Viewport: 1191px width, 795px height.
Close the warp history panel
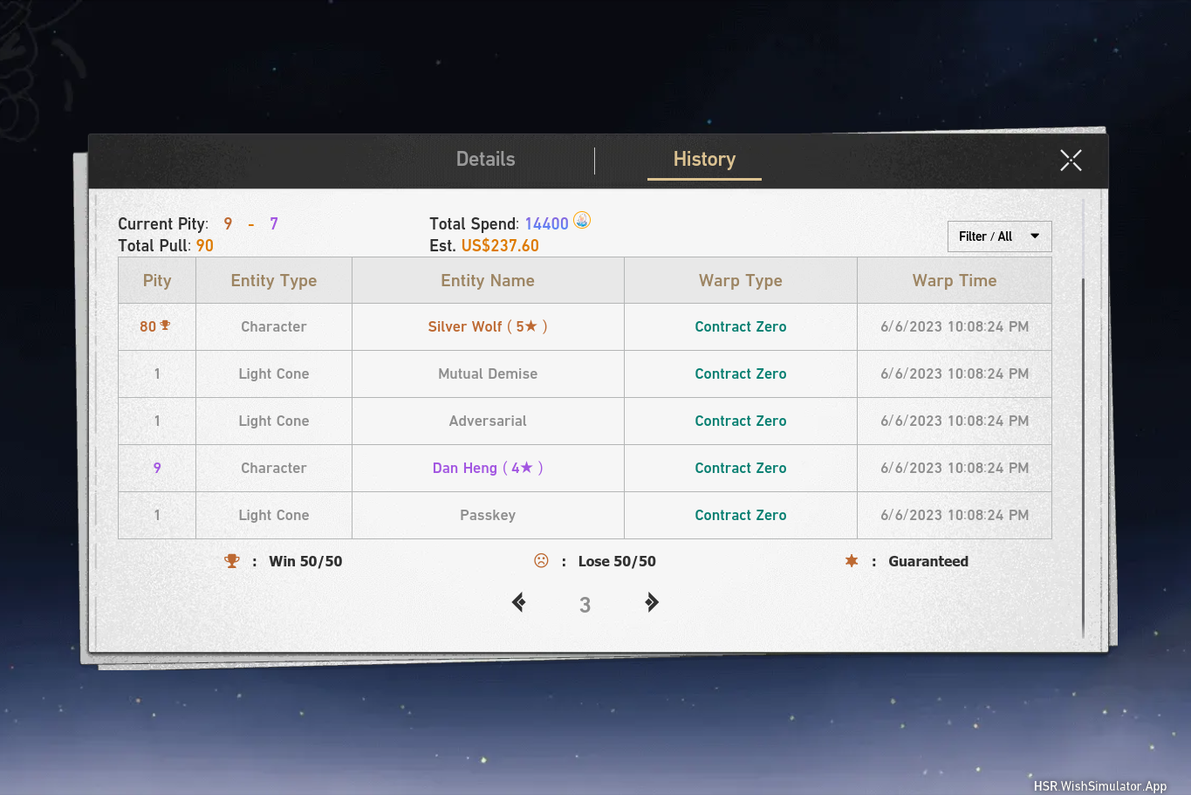(x=1071, y=160)
